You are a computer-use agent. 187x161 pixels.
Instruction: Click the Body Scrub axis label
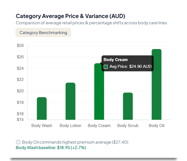128,126
